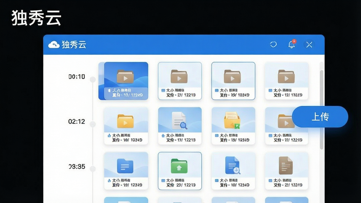Open the green upload folder icon
This screenshot has width=361, height=203.
pyautogui.click(x=179, y=166)
